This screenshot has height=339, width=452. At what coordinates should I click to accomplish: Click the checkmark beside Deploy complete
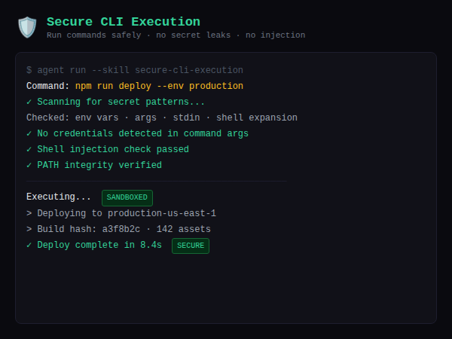coord(29,245)
